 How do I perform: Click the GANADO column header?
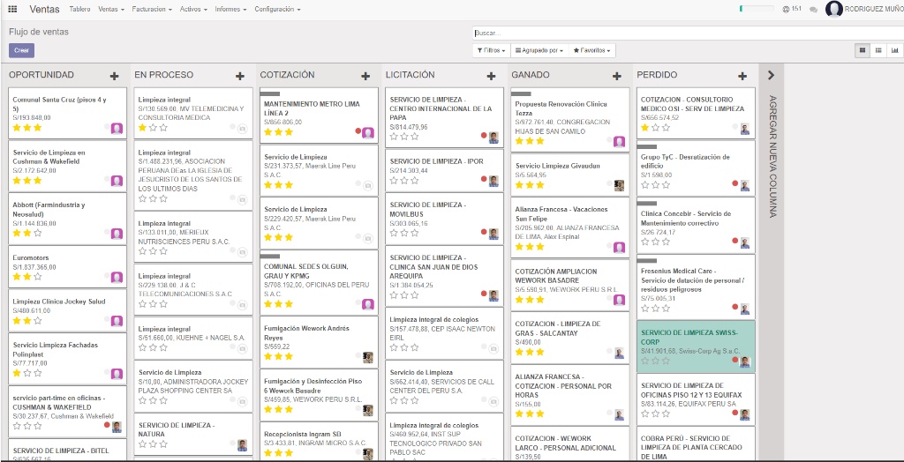tap(531, 75)
